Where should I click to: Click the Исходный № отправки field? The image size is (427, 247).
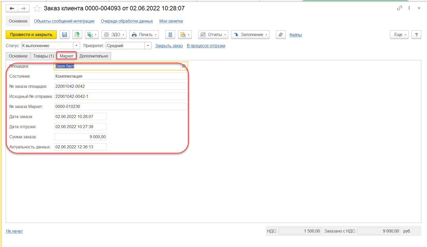click(x=121, y=97)
